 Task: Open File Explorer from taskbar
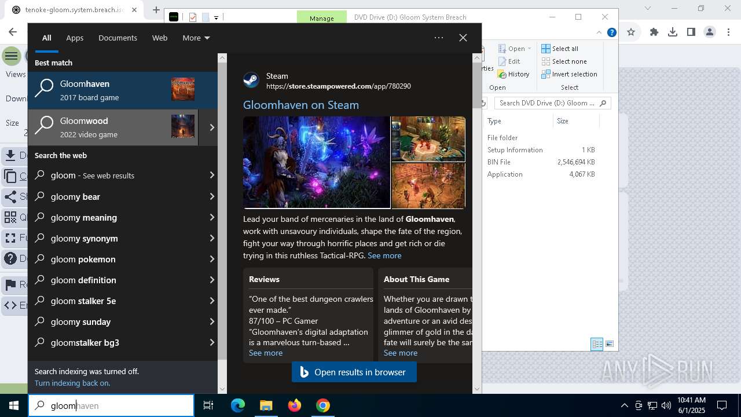click(x=266, y=405)
